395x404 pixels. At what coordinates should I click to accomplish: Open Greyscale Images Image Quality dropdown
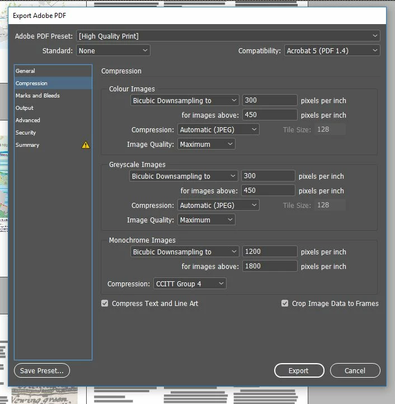206,220
